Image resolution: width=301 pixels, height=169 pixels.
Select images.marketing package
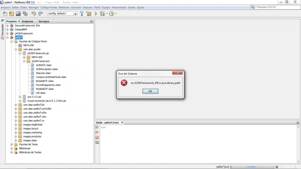[33, 132]
